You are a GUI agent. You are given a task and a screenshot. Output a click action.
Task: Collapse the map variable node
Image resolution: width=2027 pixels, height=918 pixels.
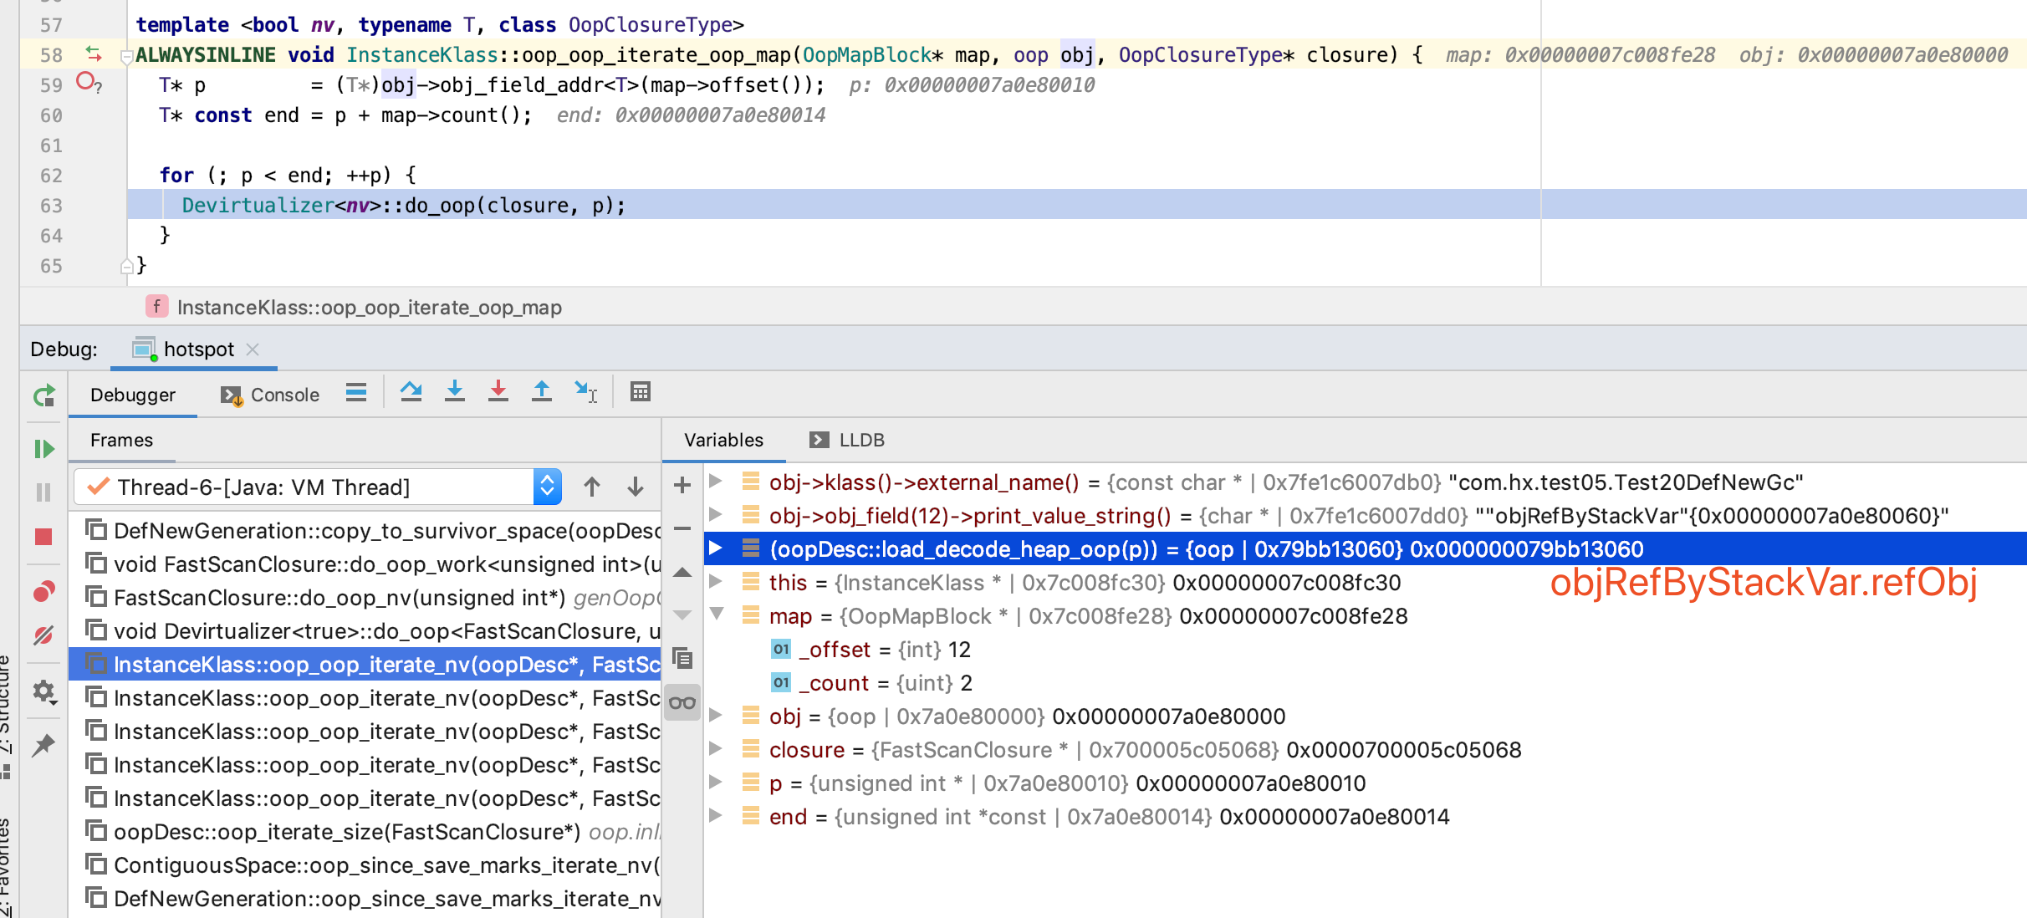717,615
